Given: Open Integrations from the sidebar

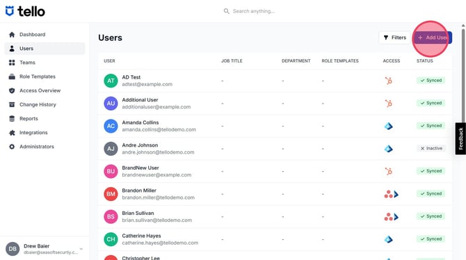Looking at the screenshot, I should point(45,132).
